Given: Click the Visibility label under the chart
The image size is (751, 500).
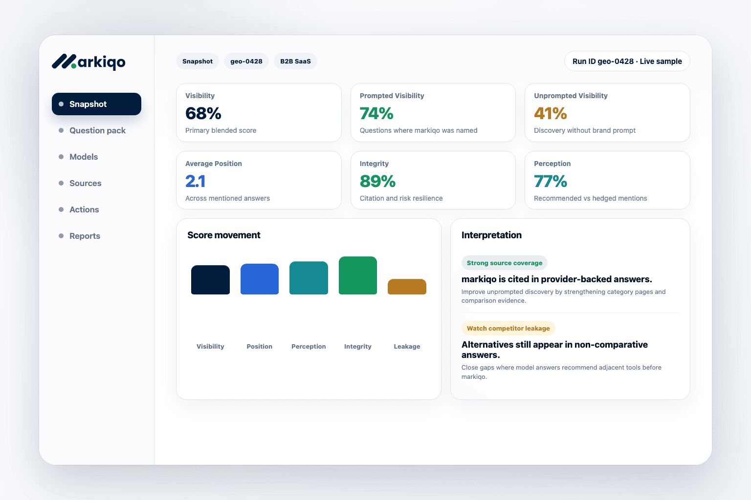Looking at the screenshot, I should point(210,346).
